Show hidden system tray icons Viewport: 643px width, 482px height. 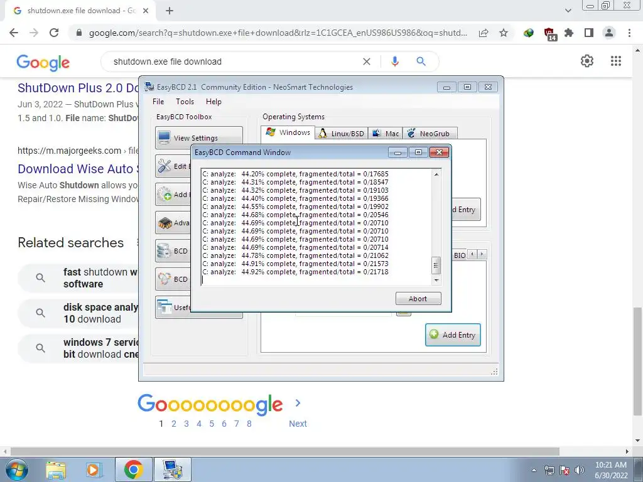pyautogui.click(x=534, y=470)
